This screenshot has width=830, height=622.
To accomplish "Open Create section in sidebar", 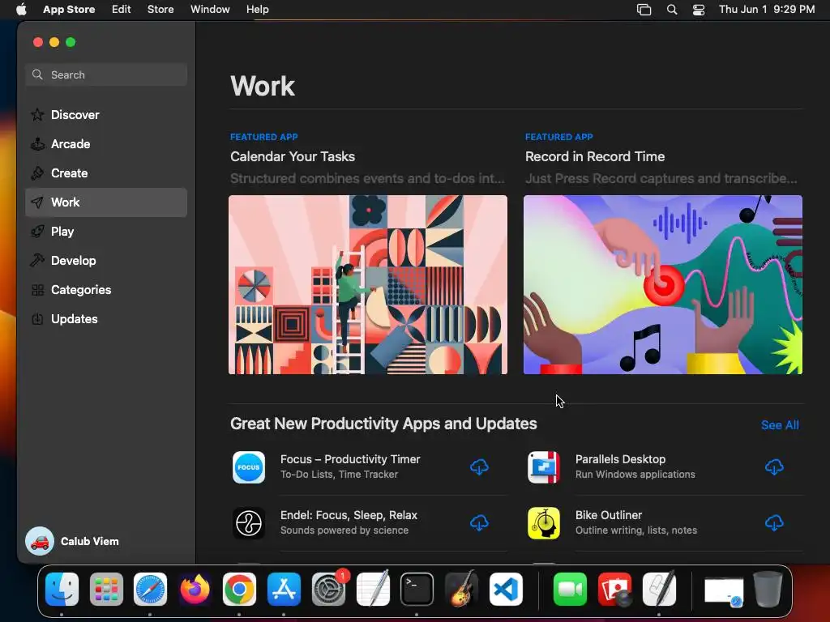I will click(106, 173).
